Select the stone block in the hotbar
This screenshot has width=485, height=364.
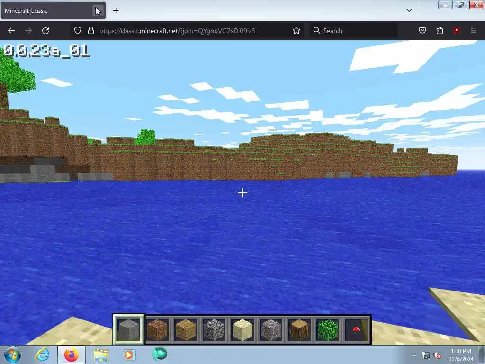(129, 330)
